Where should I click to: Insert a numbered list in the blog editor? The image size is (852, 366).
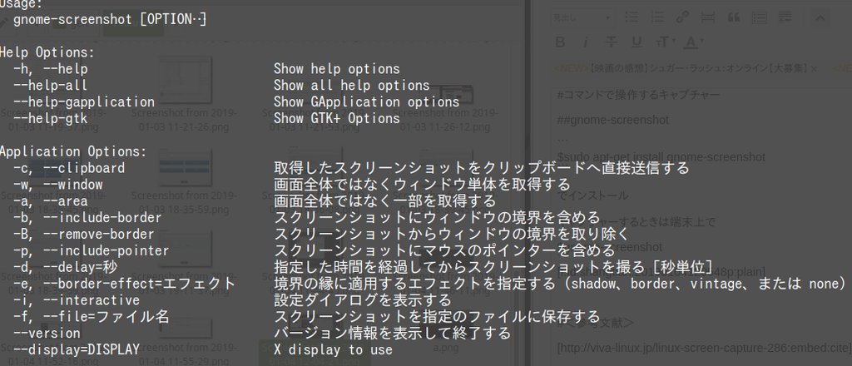point(657,17)
